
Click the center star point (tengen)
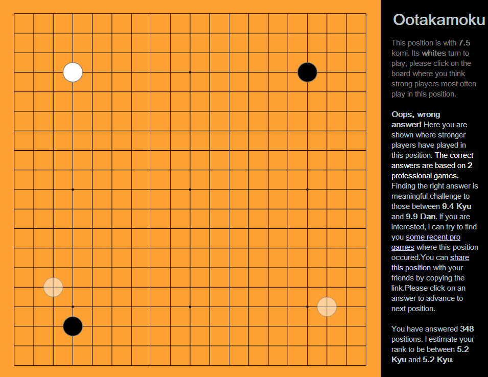[190, 190]
